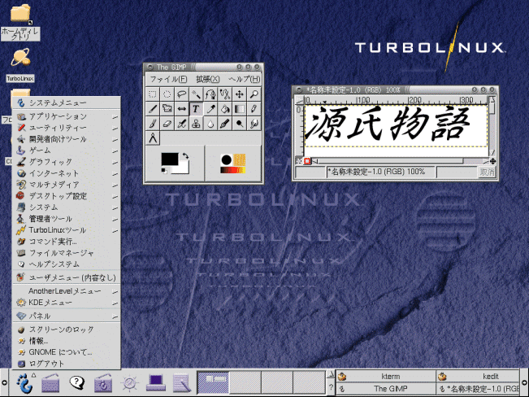
Task: Hide the panel using its right edge arrow
Action: [x=525, y=382]
